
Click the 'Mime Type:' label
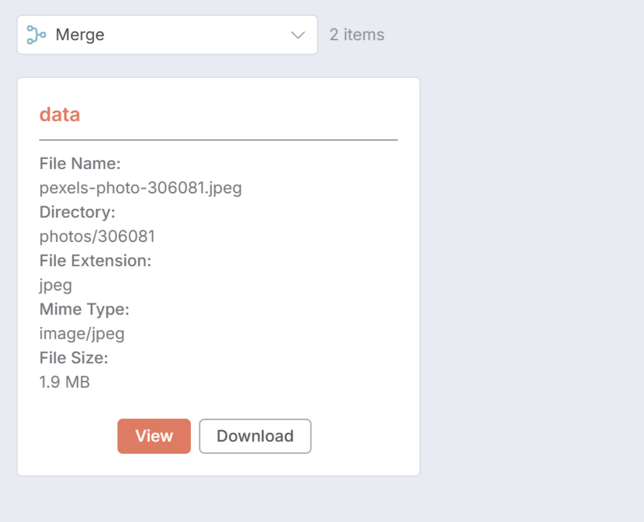click(x=84, y=310)
